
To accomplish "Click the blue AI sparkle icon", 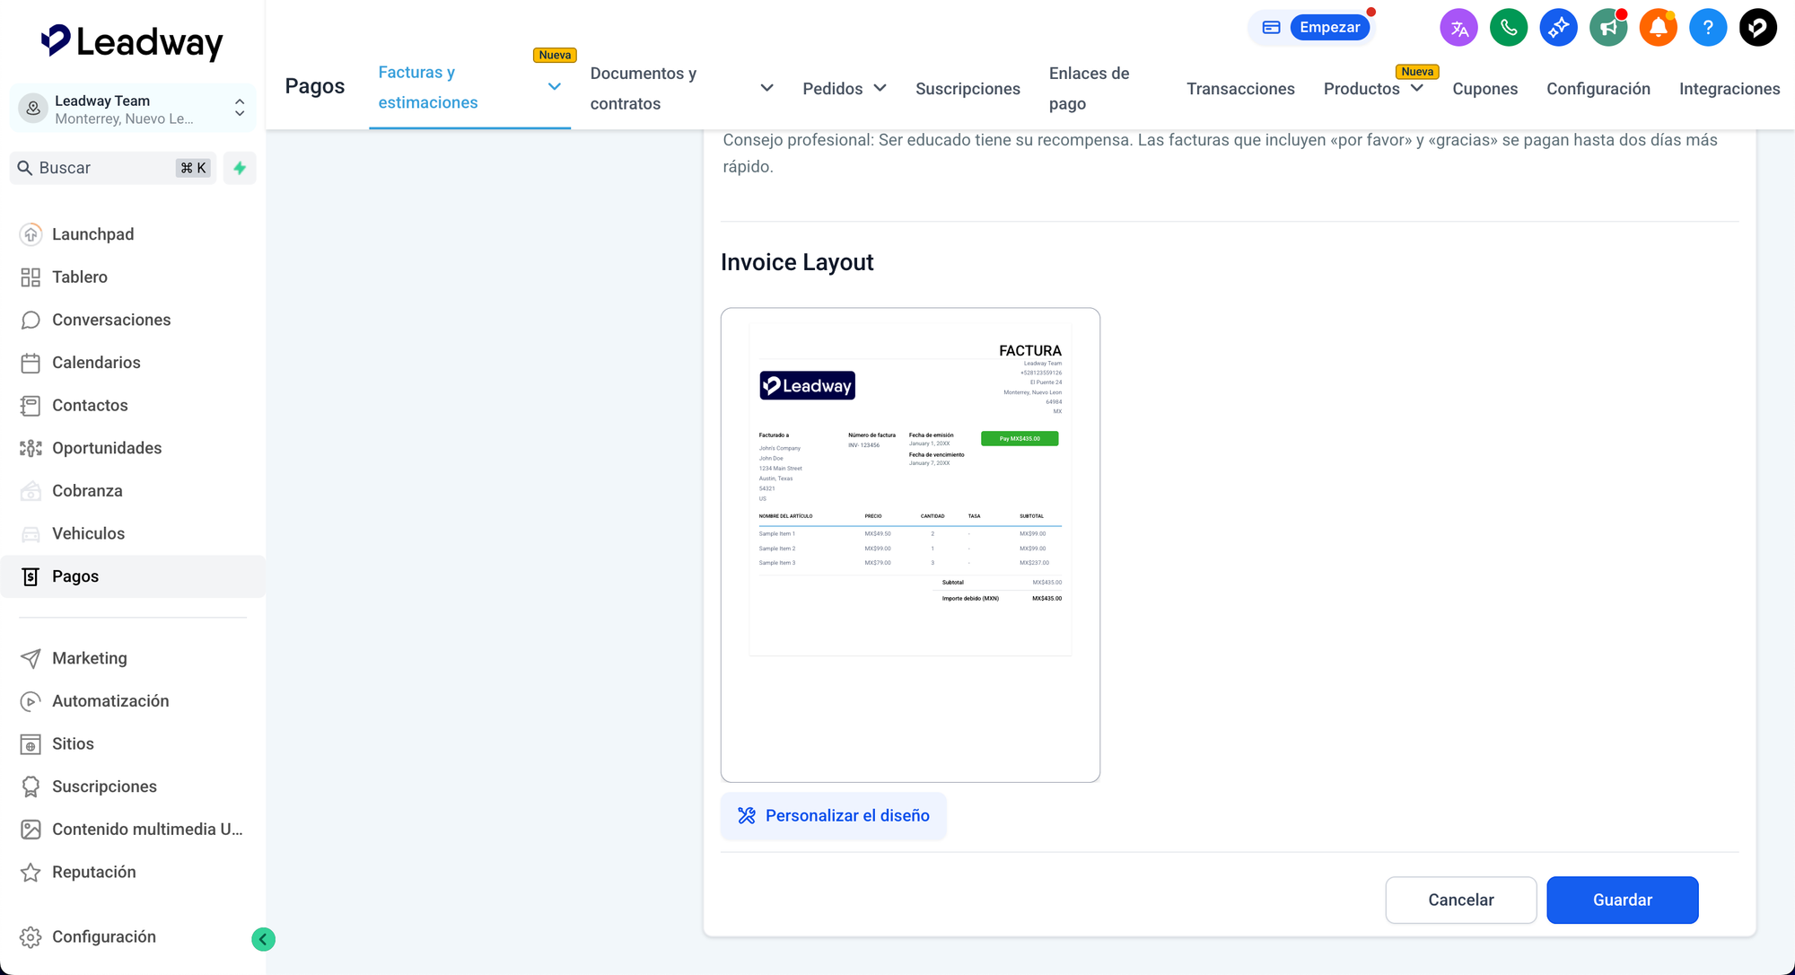I will click(x=1558, y=28).
